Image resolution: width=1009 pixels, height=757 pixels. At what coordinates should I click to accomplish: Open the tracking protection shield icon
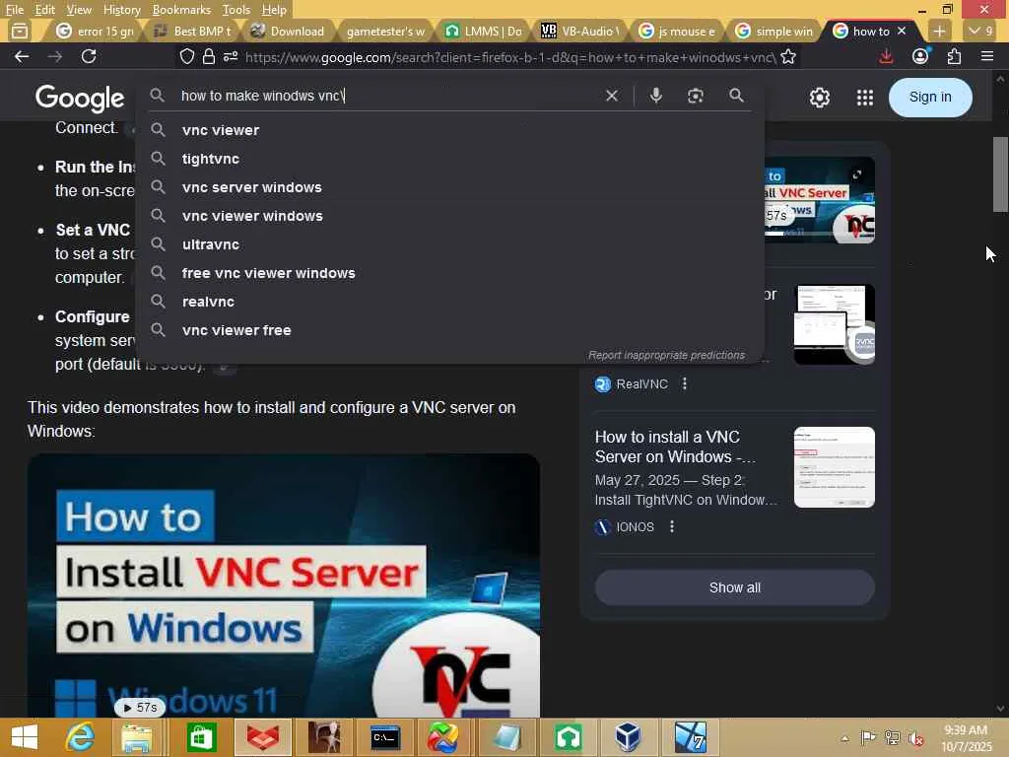click(x=186, y=56)
